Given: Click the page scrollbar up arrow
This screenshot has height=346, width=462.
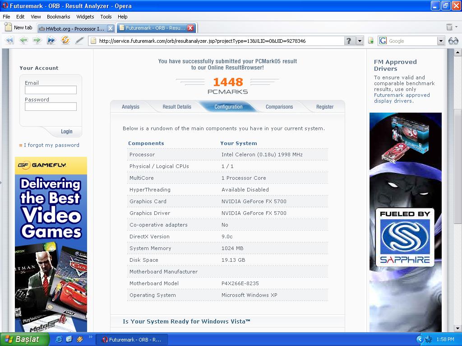Looking at the screenshot, I should 457,53.
